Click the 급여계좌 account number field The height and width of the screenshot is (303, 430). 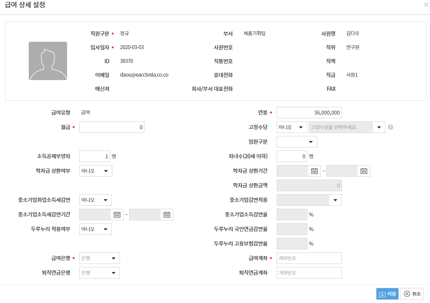pos(309,258)
